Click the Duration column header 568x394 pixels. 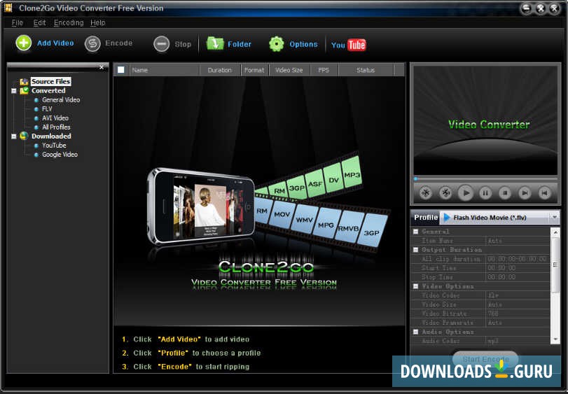click(220, 70)
